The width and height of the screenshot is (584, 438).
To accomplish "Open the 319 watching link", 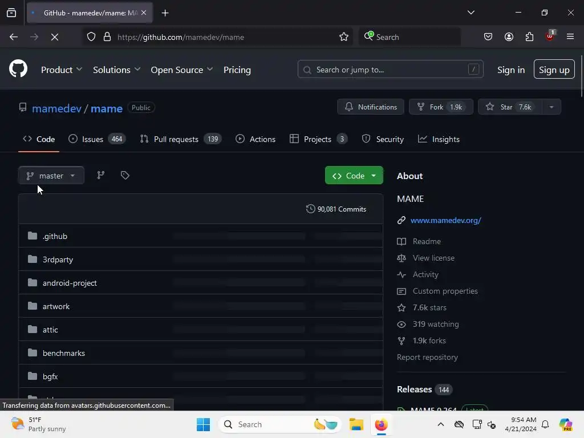I will pyautogui.click(x=436, y=324).
